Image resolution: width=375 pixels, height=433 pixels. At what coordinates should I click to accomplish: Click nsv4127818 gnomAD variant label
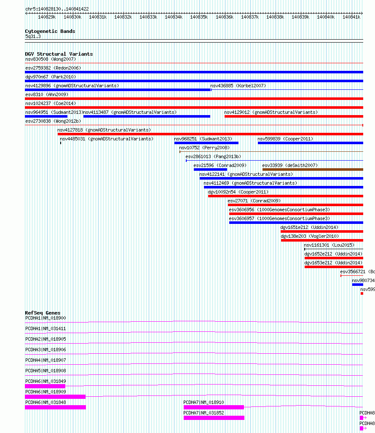(104, 130)
